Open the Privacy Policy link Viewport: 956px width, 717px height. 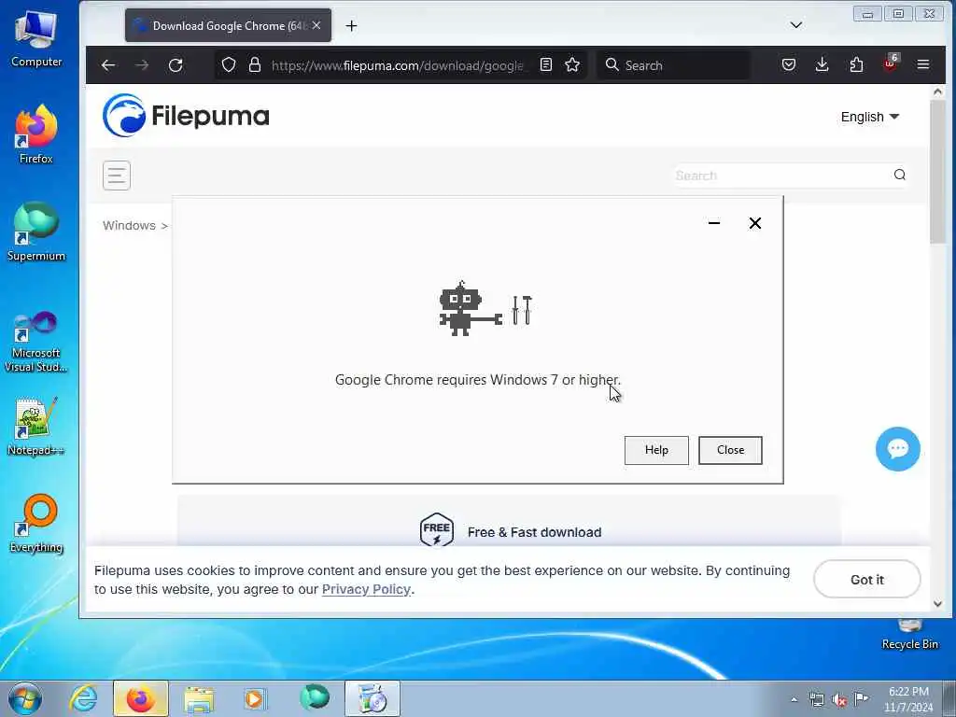coord(366,590)
